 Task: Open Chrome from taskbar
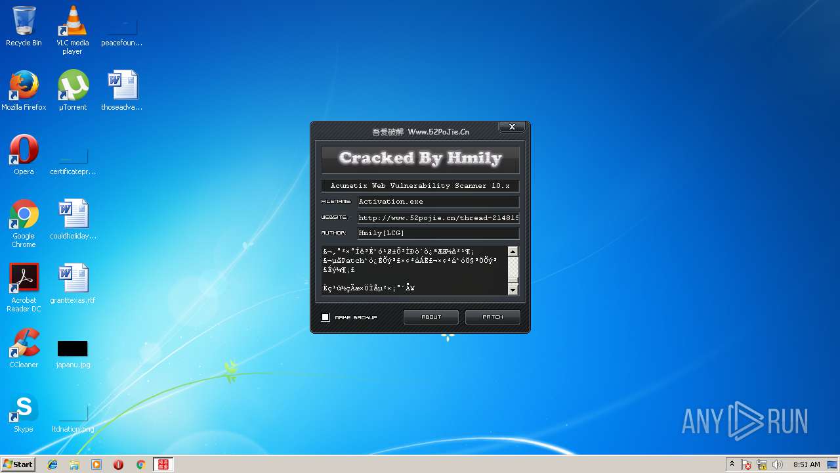140,464
